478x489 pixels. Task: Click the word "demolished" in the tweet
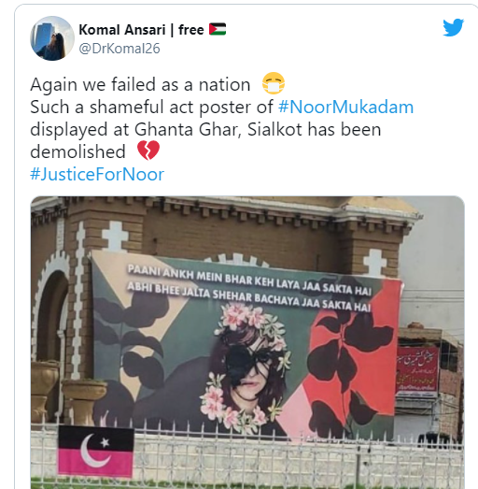(77, 151)
